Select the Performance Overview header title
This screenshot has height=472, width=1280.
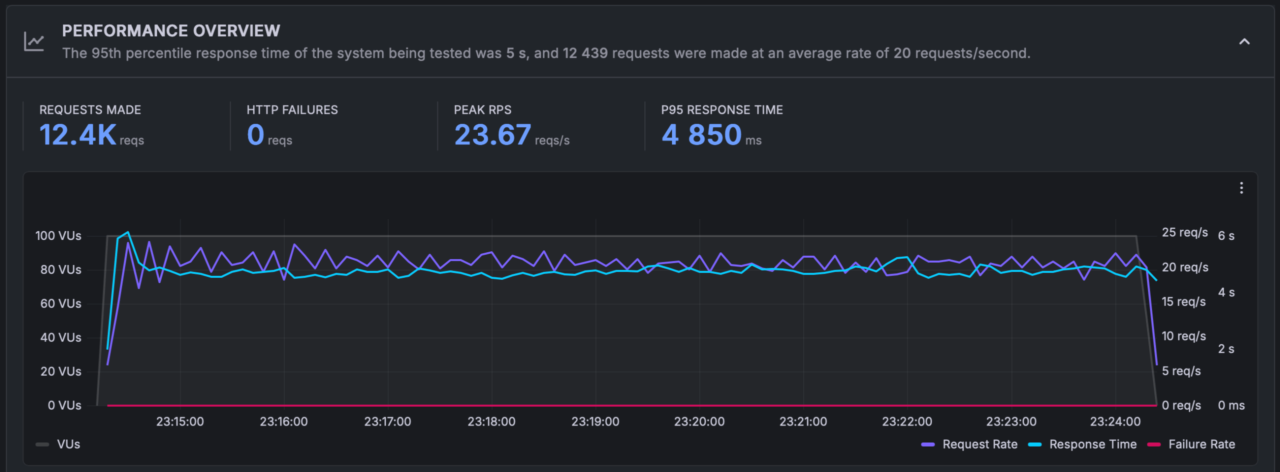pyautogui.click(x=170, y=30)
